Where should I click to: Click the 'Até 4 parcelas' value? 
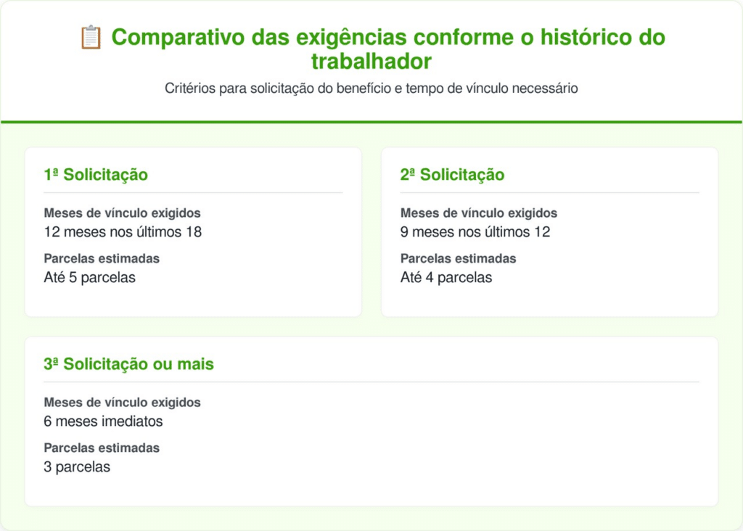(446, 277)
